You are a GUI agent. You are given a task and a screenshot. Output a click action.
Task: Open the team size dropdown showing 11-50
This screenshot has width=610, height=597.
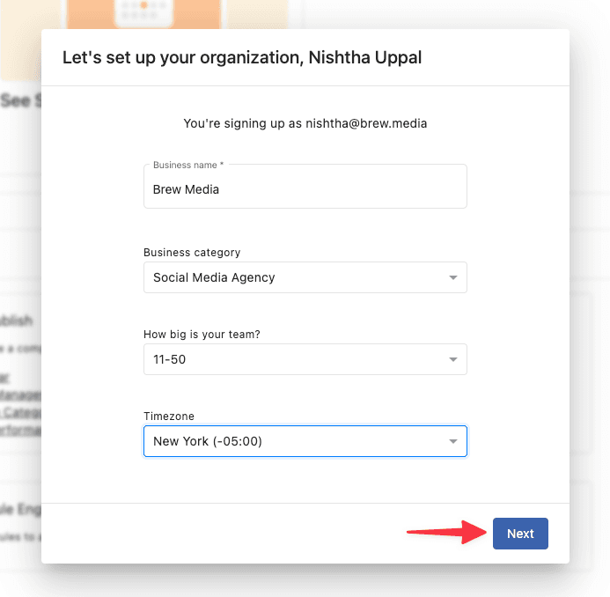(x=305, y=359)
